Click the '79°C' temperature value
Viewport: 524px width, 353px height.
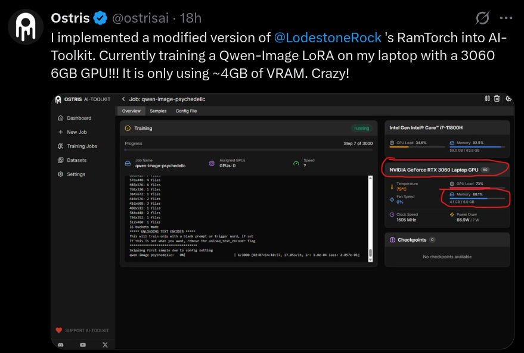click(x=401, y=189)
